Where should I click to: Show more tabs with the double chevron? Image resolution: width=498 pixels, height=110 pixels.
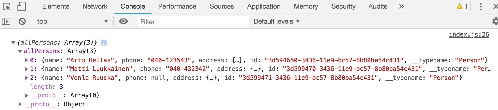point(401,6)
